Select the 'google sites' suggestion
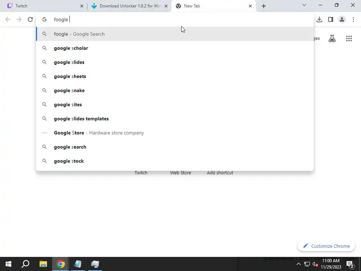 (x=175, y=104)
